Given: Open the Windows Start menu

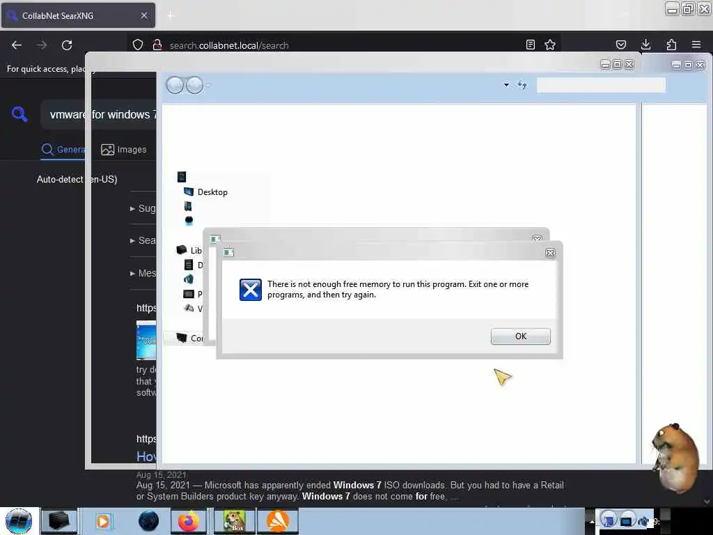Looking at the screenshot, I should (x=19, y=521).
